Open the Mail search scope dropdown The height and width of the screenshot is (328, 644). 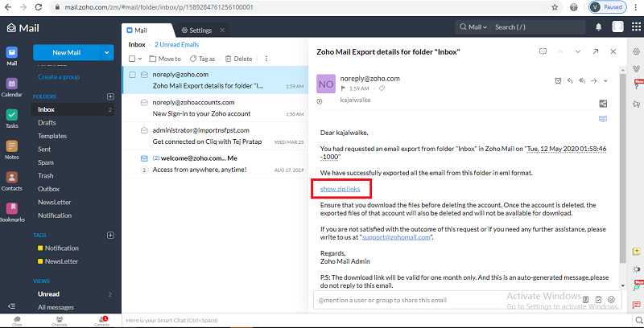pos(474,27)
